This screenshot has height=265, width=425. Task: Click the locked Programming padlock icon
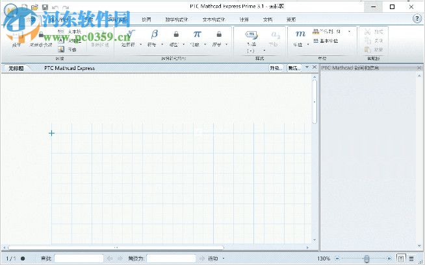coord(176,34)
